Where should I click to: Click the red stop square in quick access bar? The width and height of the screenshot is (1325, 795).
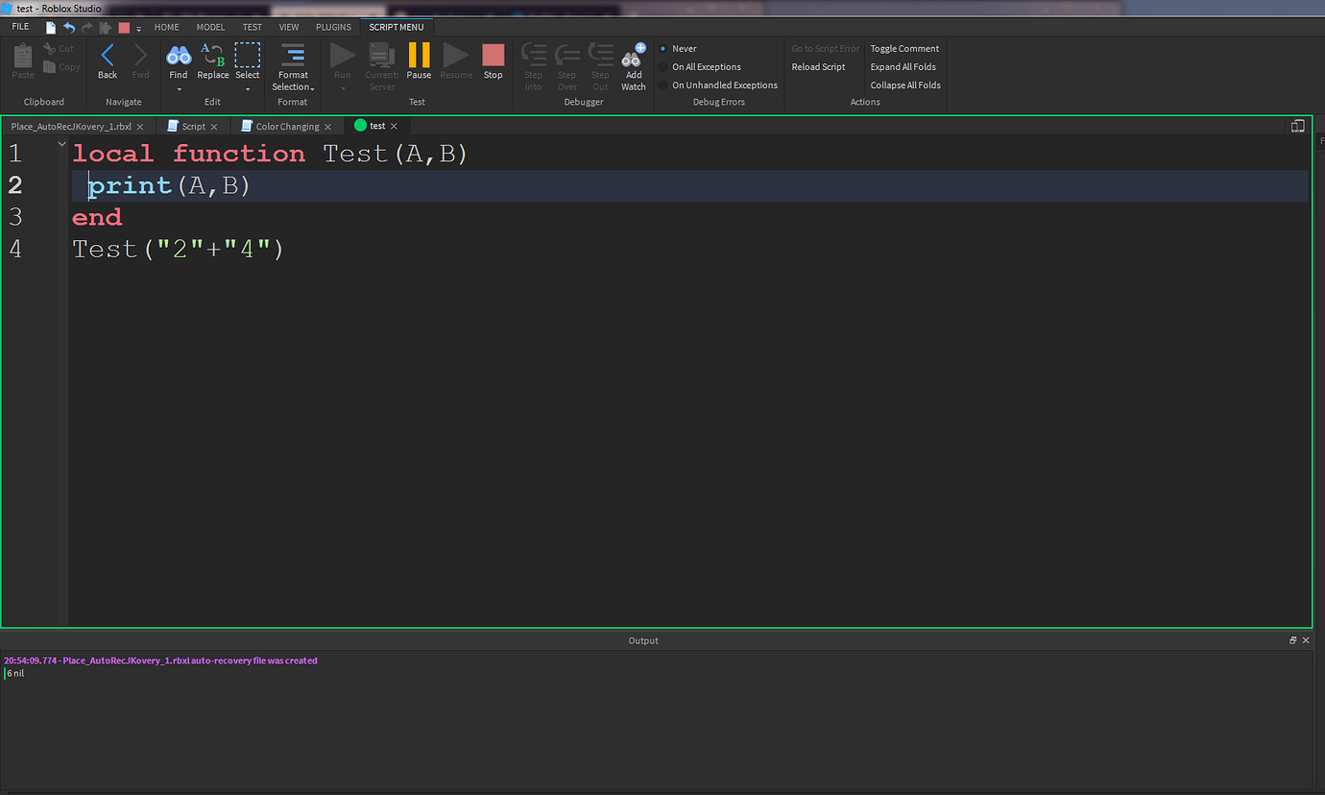[x=124, y=28]
